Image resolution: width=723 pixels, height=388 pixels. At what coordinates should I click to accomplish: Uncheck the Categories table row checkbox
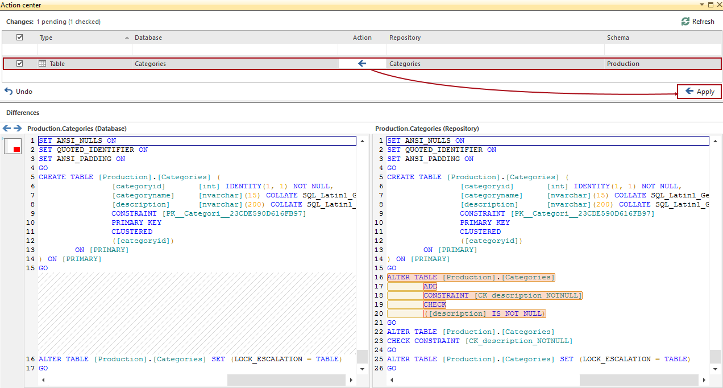click(20, 64)
